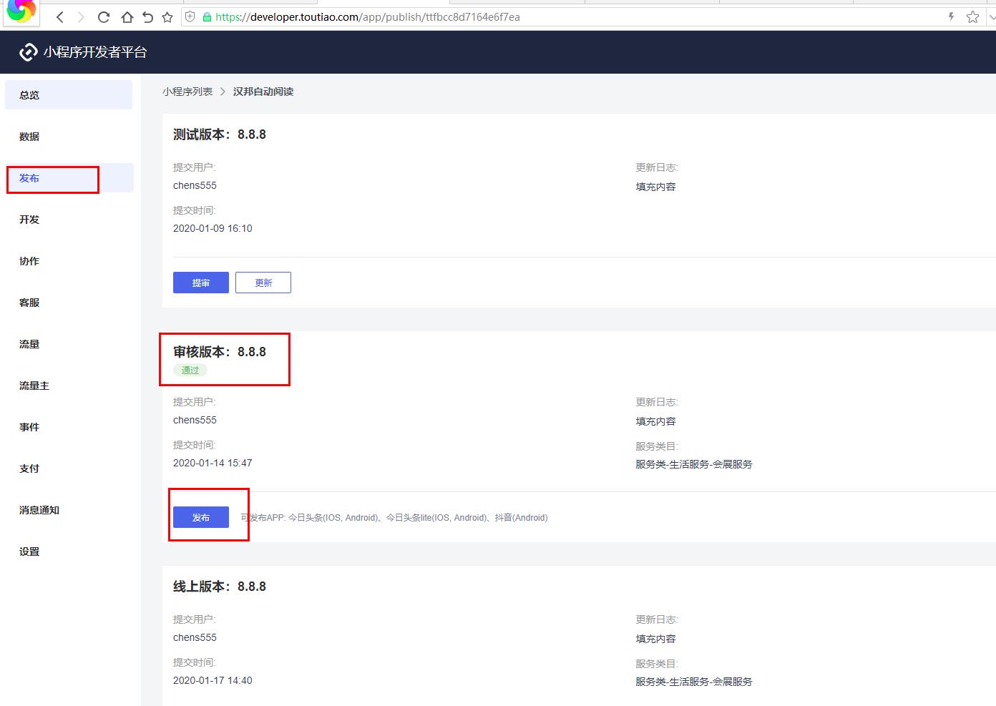Click service category text in audited version
The width and height of the screenshot is (996, 706).
pos(694,464)
